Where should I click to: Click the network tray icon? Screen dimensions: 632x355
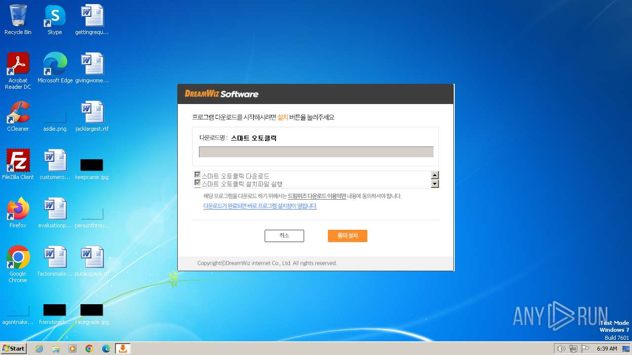tap(573, 349)
